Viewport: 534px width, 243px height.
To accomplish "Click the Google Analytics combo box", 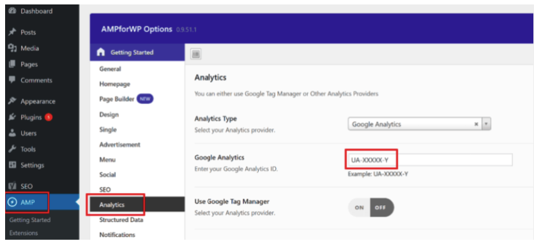I will (x=419, y=124).
